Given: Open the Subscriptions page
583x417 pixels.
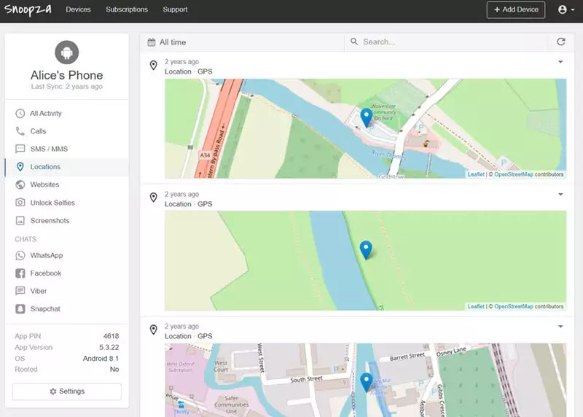Looking at the screenshot, I should (127, 9).
